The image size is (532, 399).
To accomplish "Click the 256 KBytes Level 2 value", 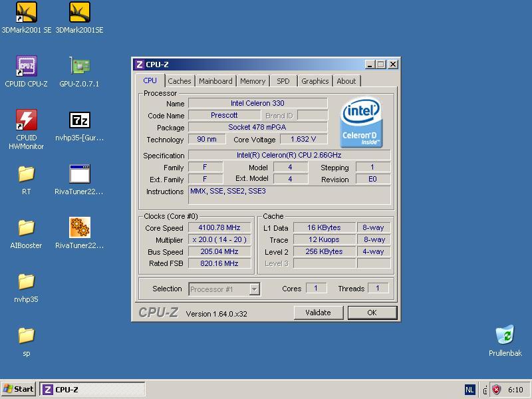I will [x=325, y=251].
